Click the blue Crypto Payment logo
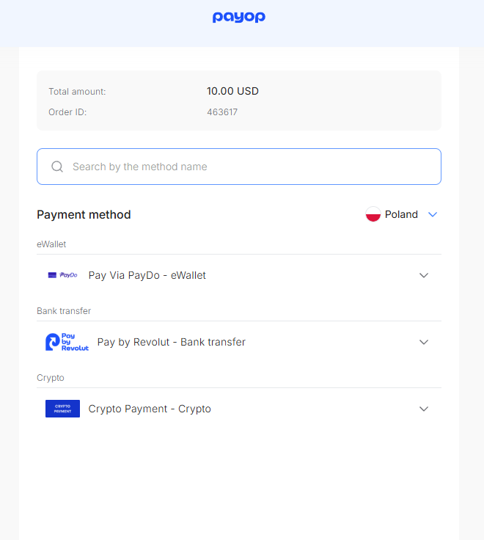The height and width of the screenshot is (540, 484). (x=62, y=409)
